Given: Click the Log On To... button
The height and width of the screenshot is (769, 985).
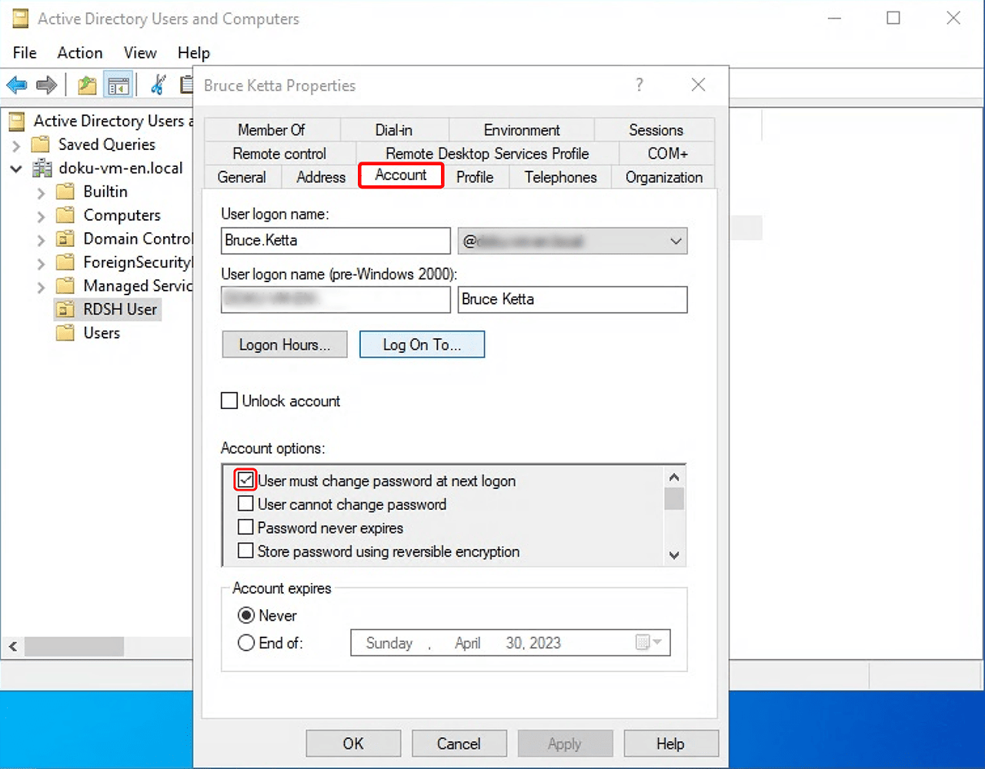Looking at the screenshot, I should 422,345.
